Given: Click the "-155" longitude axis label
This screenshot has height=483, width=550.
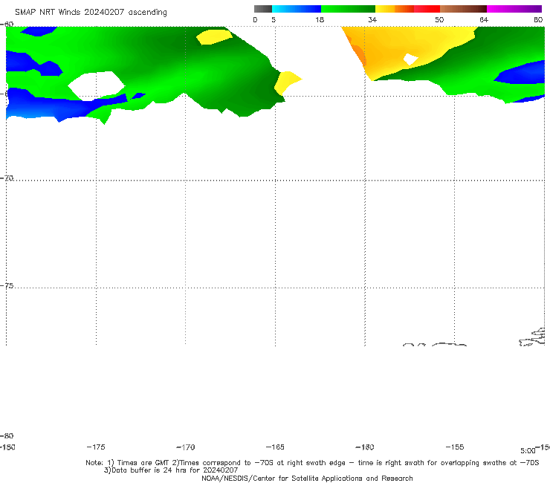Looking at the screenshot, I should coord(455,447).
